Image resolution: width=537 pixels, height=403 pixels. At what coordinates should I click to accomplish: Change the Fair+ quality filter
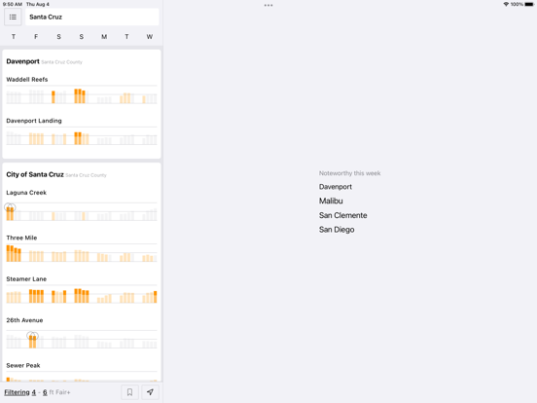pos(63,392)
